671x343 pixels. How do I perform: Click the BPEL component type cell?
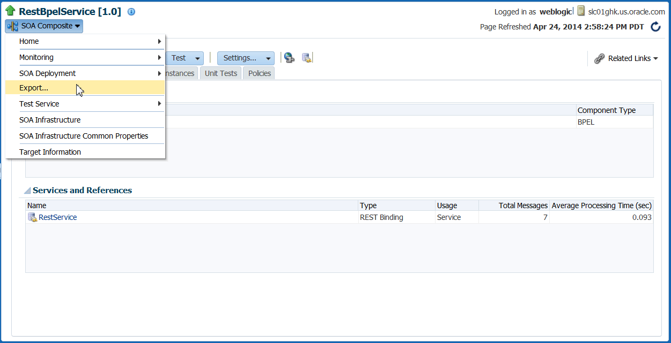(586, 122)
